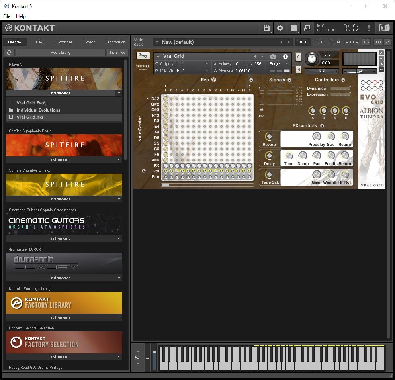The height and width of the screenshot is (380, 395).
Task: Minimize the rack headers using the corner arrows icon
Action: 388,42
